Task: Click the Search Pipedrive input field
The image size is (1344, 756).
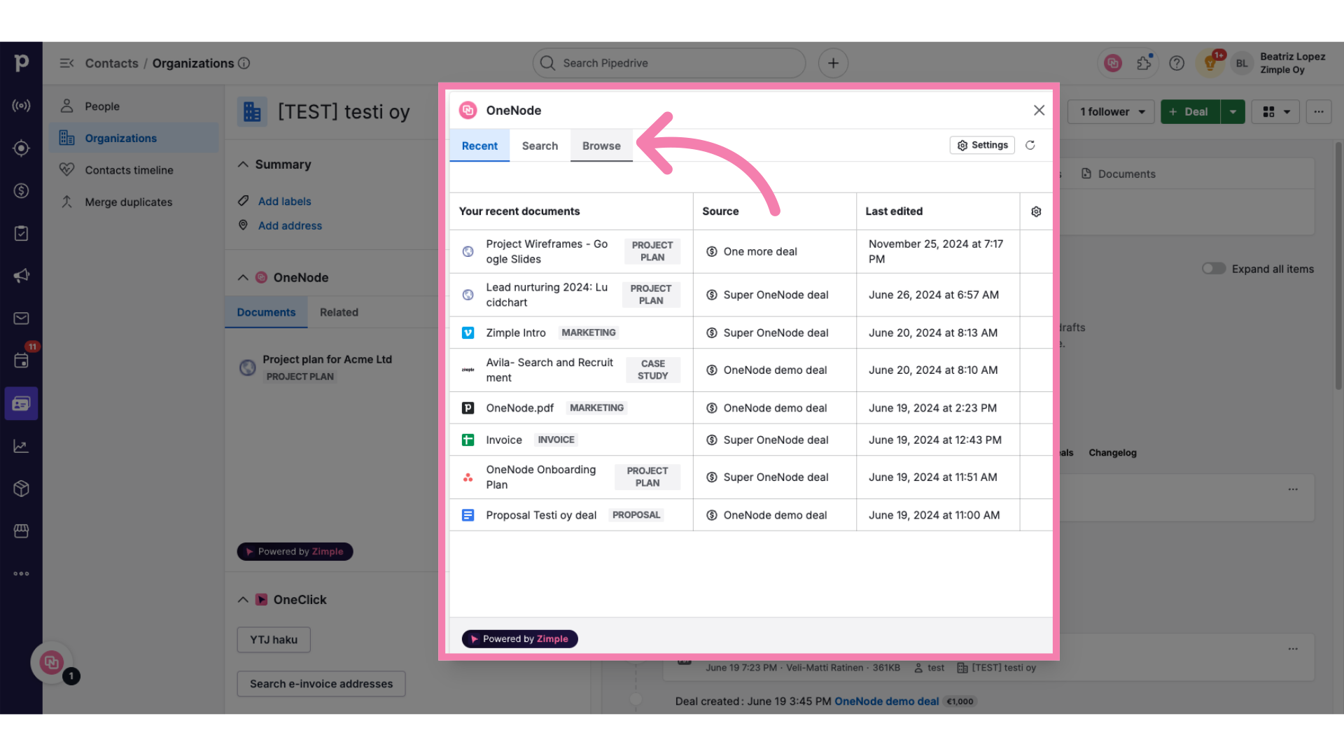Action: coord(669,63)
